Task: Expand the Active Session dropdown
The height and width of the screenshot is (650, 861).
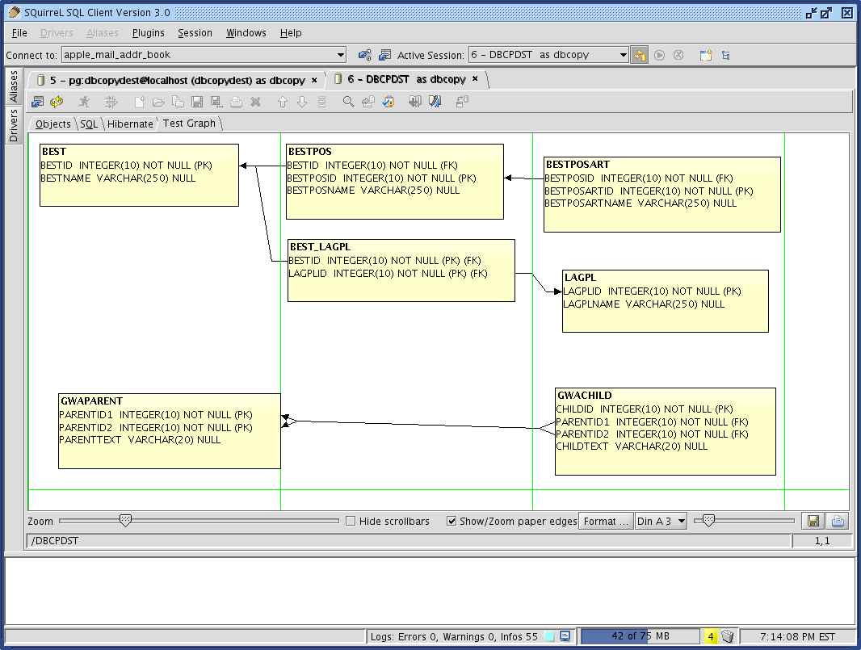Action: coord(623,55)
